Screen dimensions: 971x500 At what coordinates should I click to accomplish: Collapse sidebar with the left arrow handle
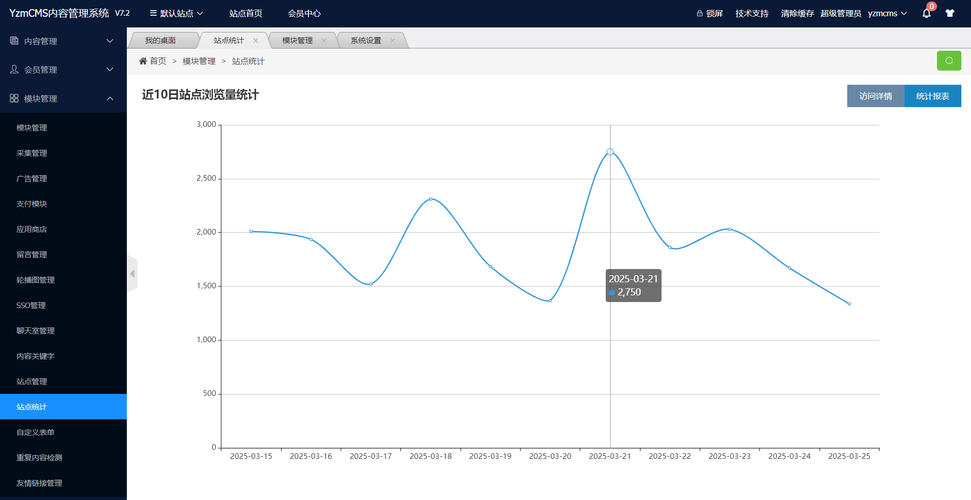coord(132,274)
